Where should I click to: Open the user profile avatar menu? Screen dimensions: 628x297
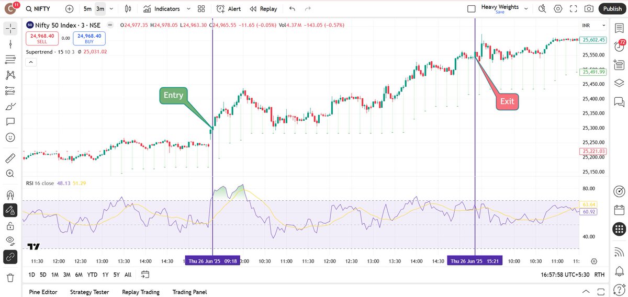pyautogui.click(x=10, y=9)
